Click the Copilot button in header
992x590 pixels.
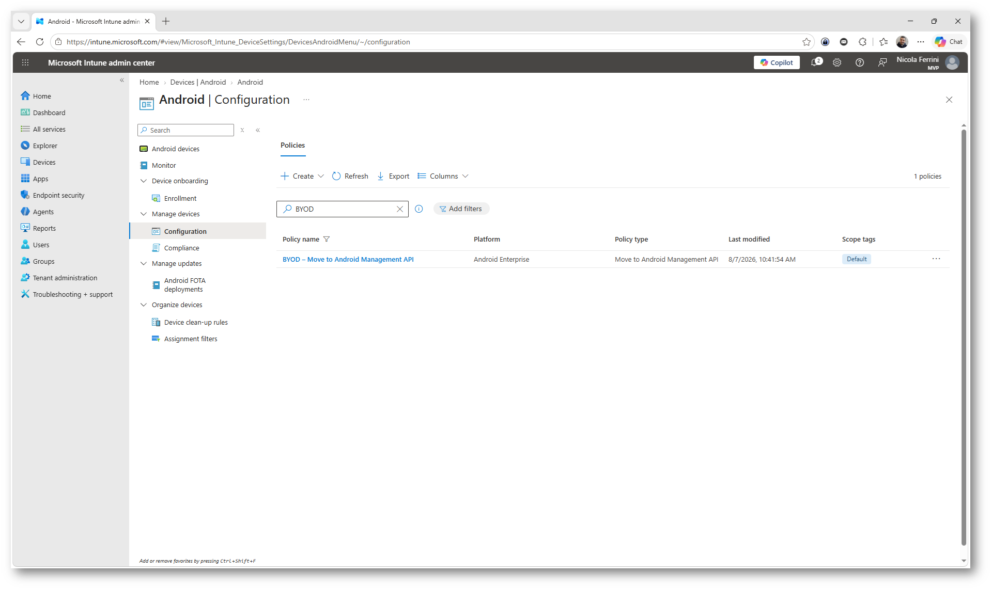[776, 62]
